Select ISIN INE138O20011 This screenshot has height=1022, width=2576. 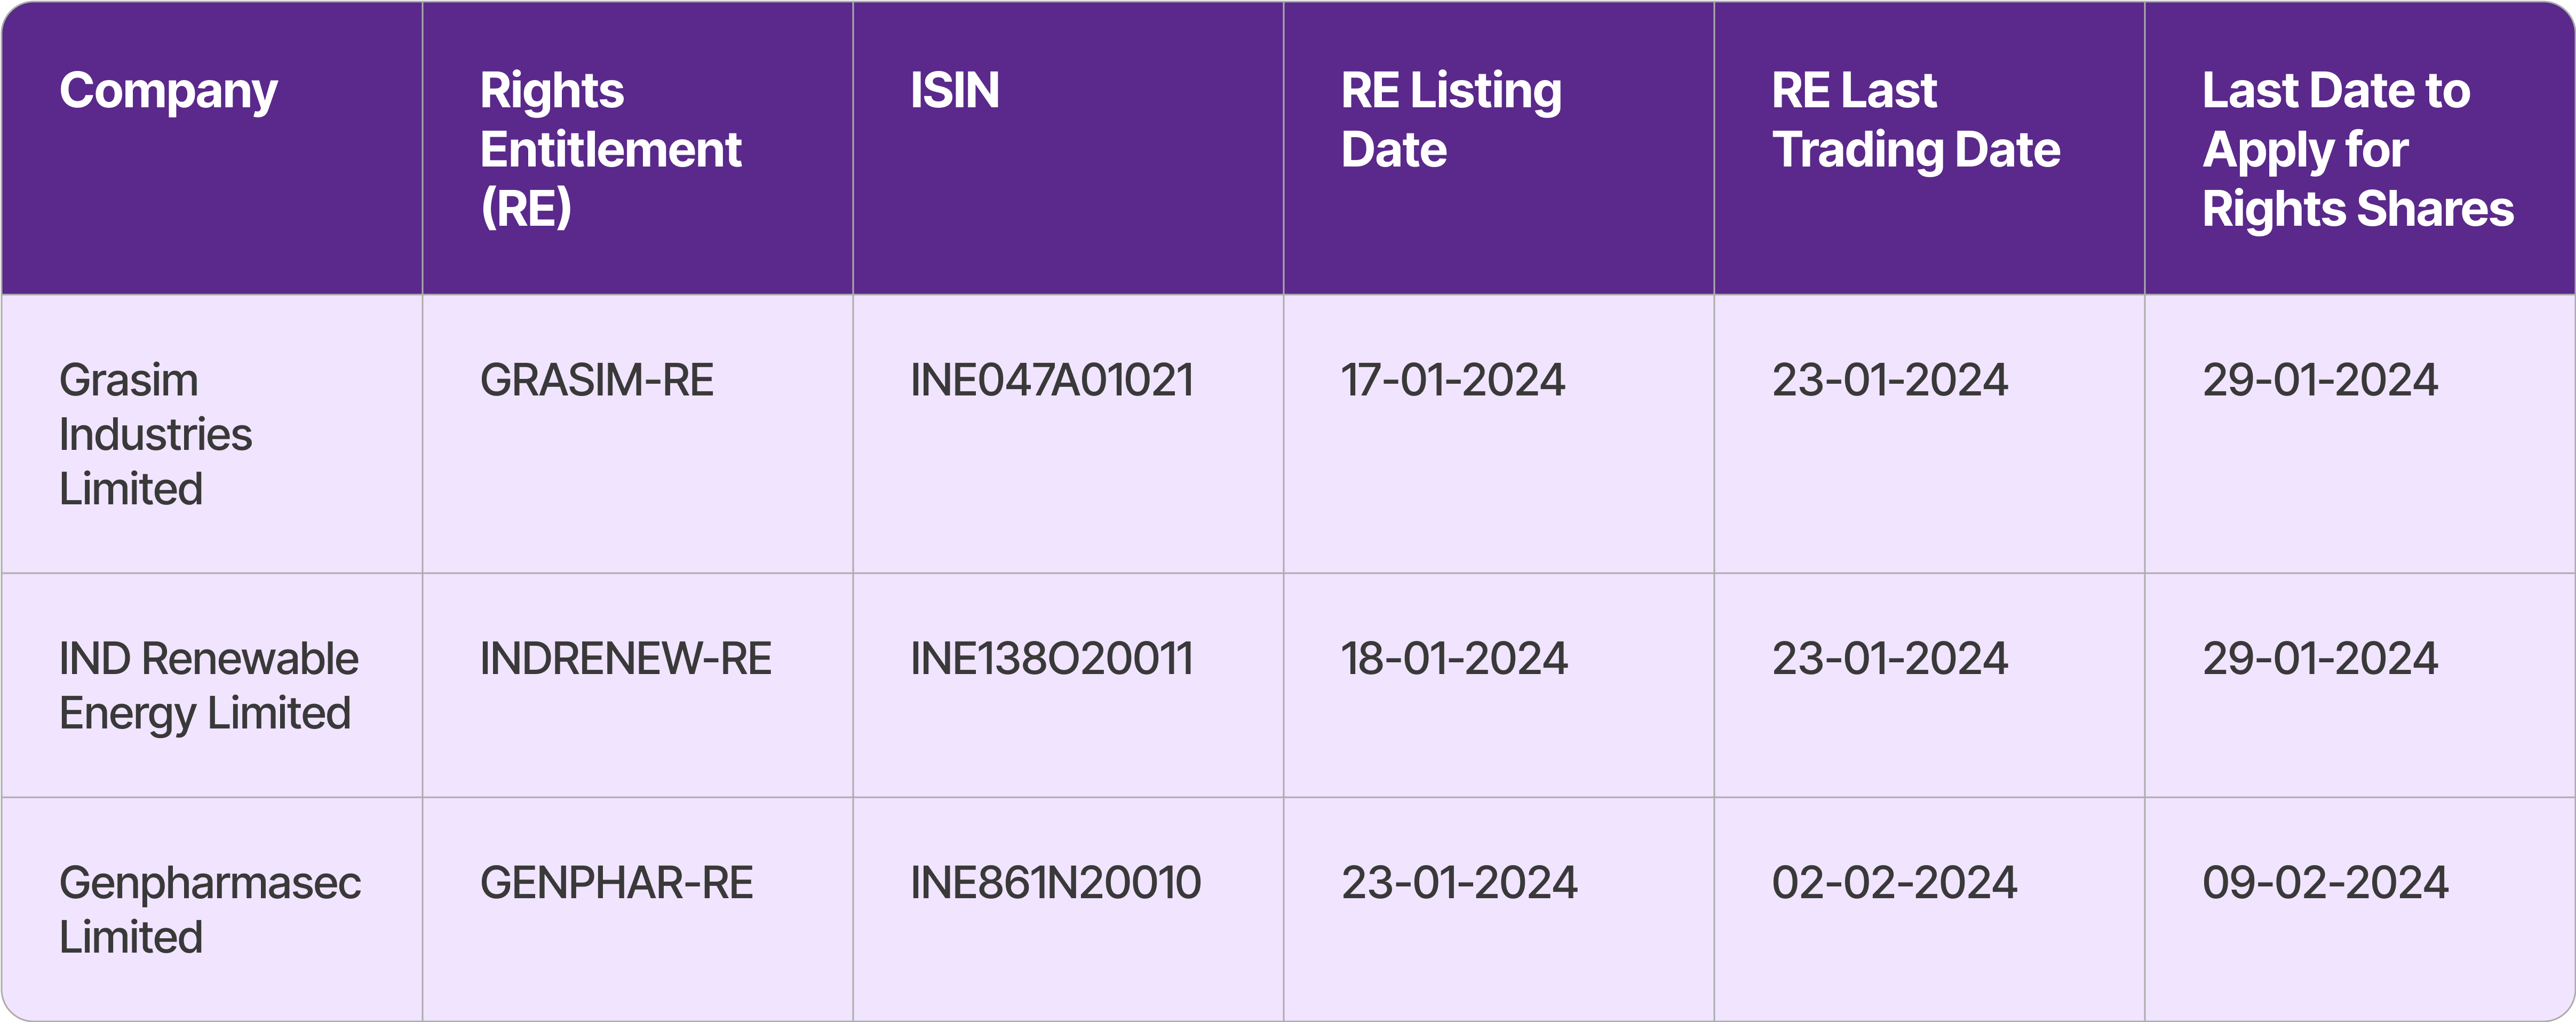pos(1051,659)
